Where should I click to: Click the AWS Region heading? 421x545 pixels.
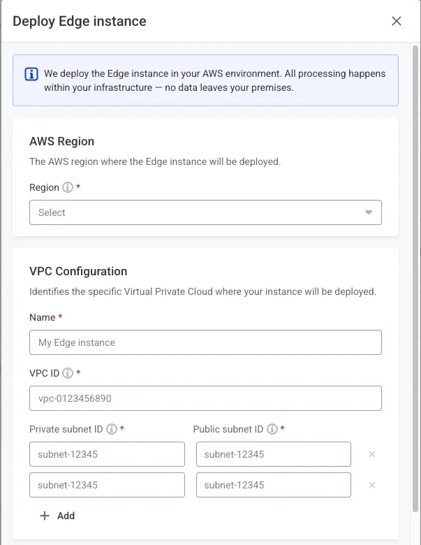pos(62,141)
